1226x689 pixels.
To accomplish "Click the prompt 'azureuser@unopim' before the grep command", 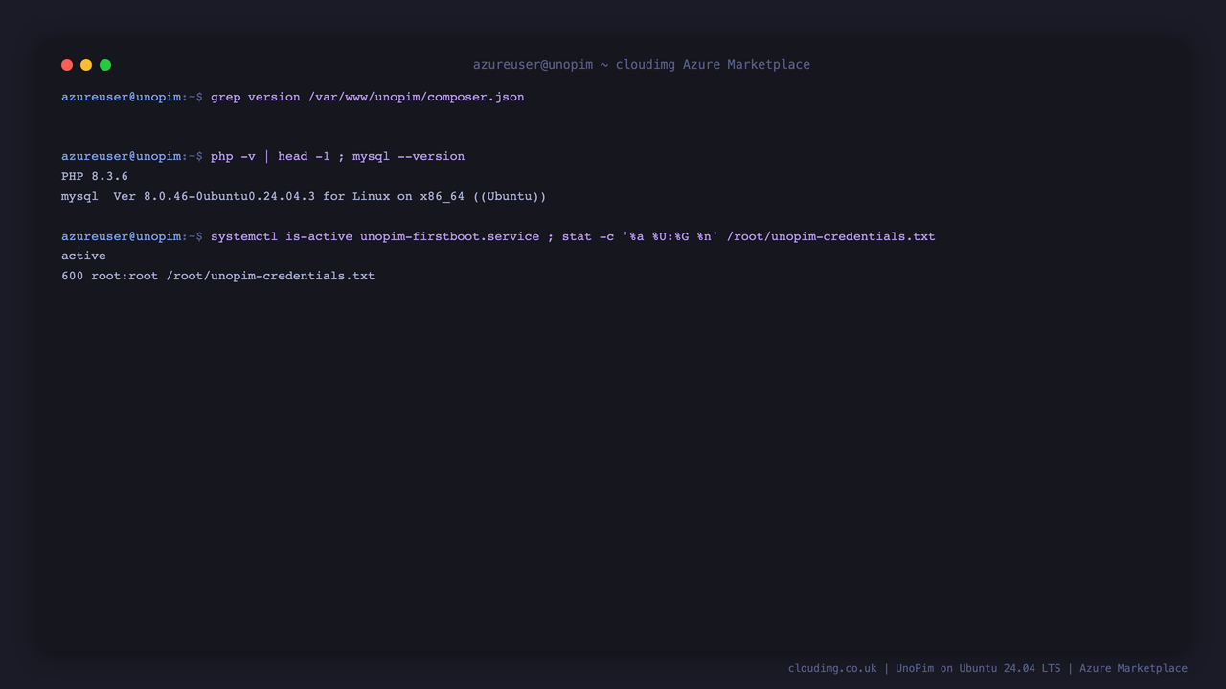I will point(121,97).
